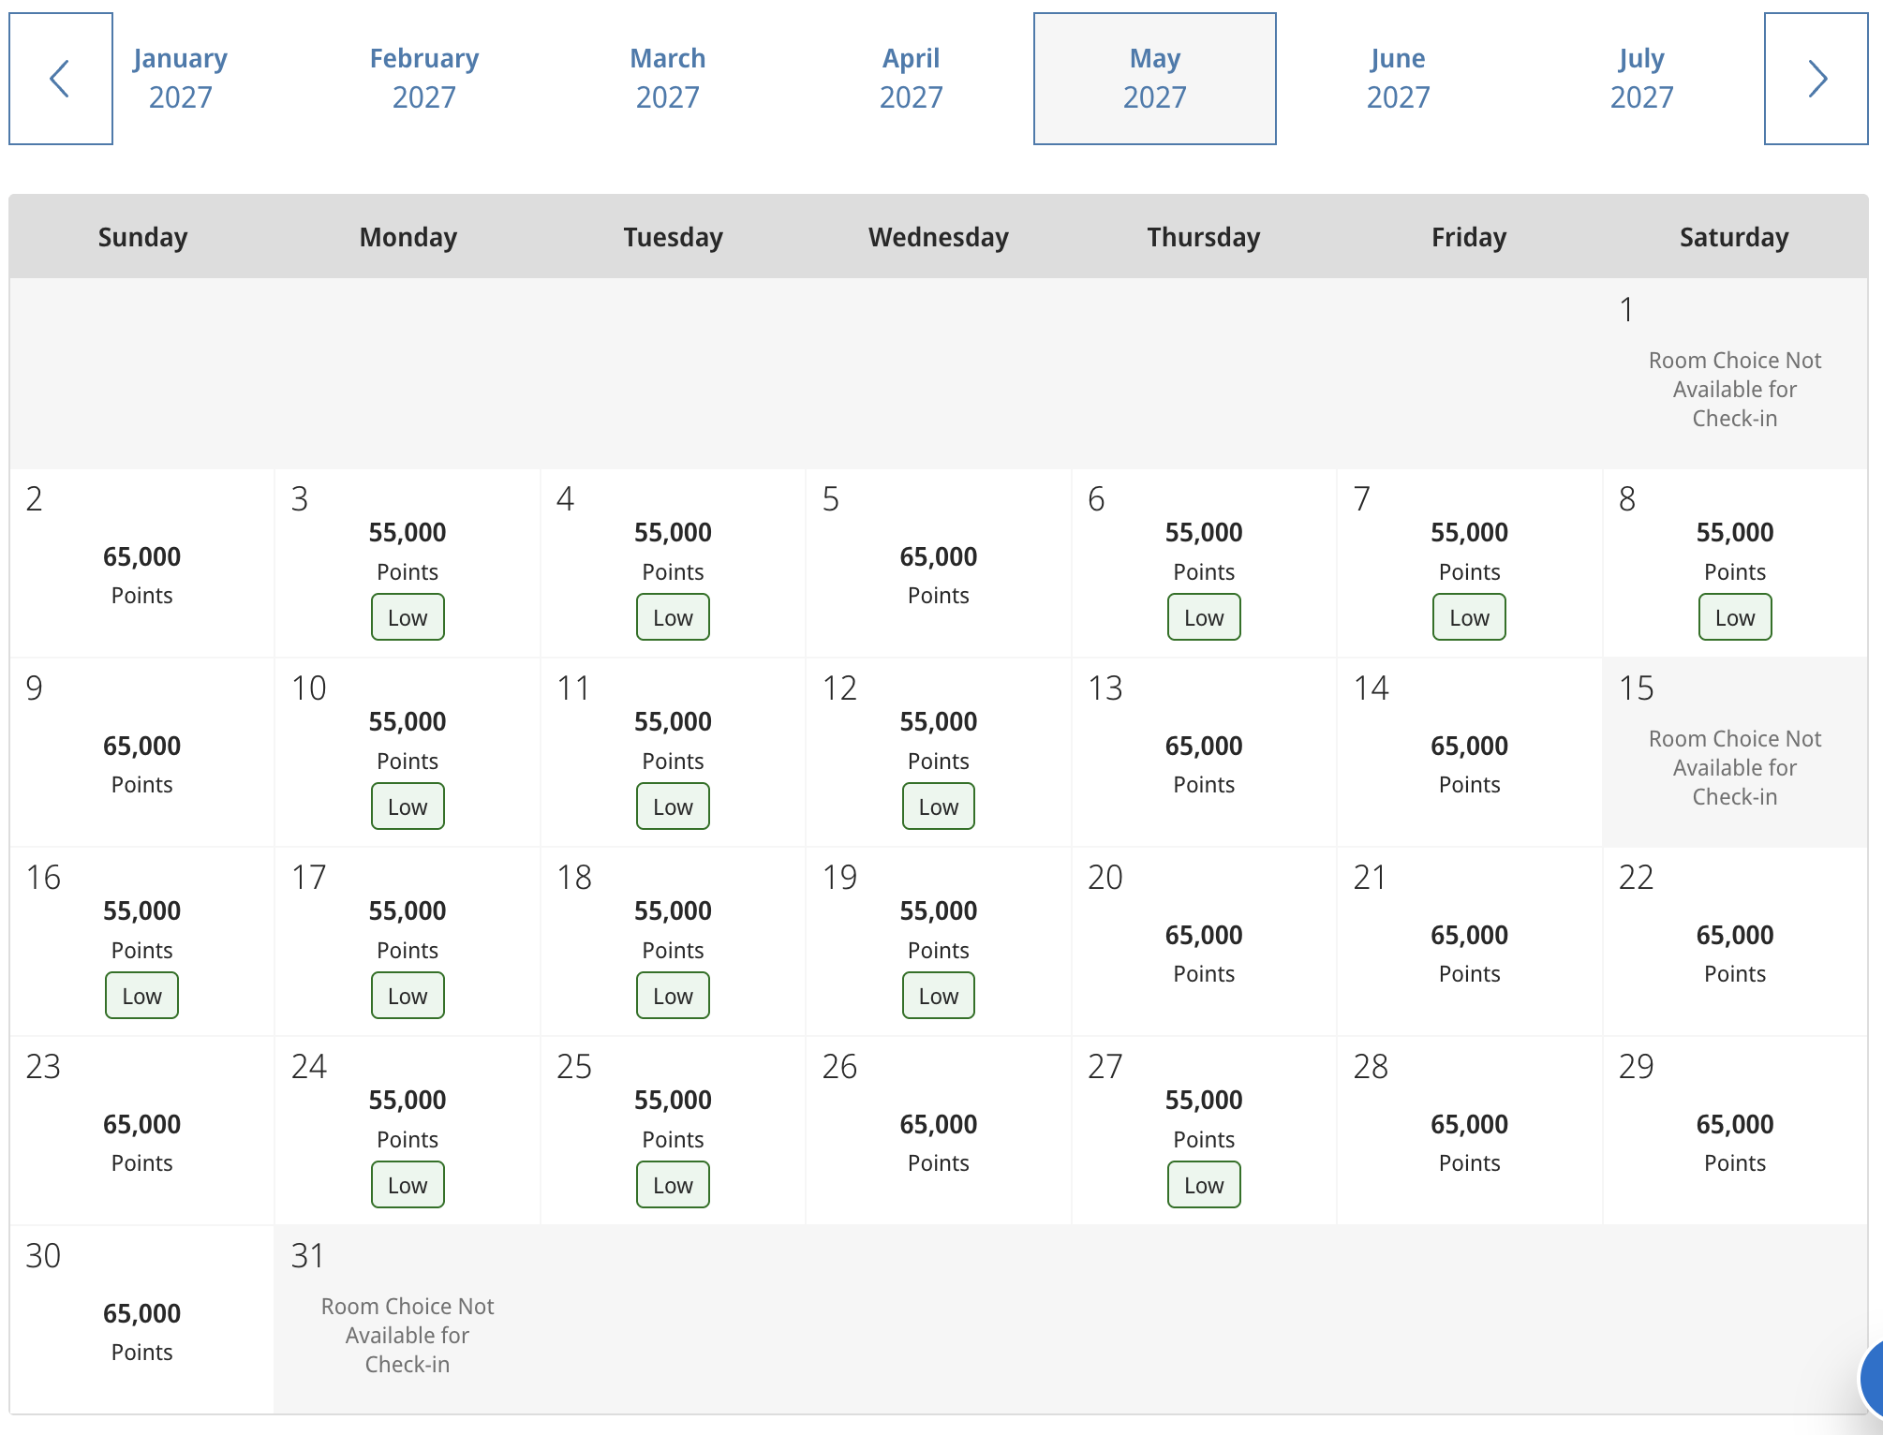
Task: Switch to June 2027 tab
Action: coord(1399,79)
